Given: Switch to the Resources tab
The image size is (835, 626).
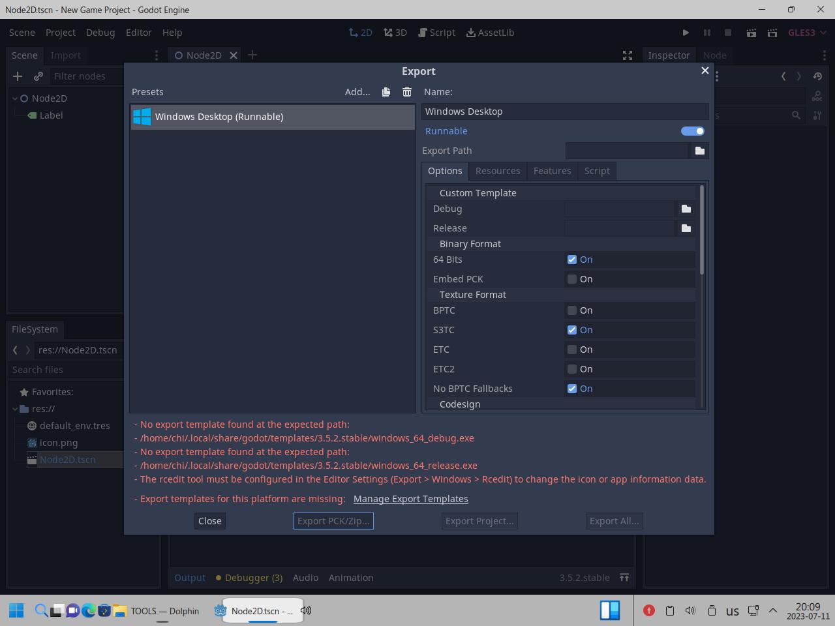Looking at the screenshot, I should click(498, 171).
